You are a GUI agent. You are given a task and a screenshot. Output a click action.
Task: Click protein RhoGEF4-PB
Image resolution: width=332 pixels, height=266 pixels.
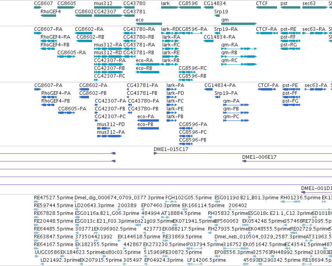click(48, 105)
